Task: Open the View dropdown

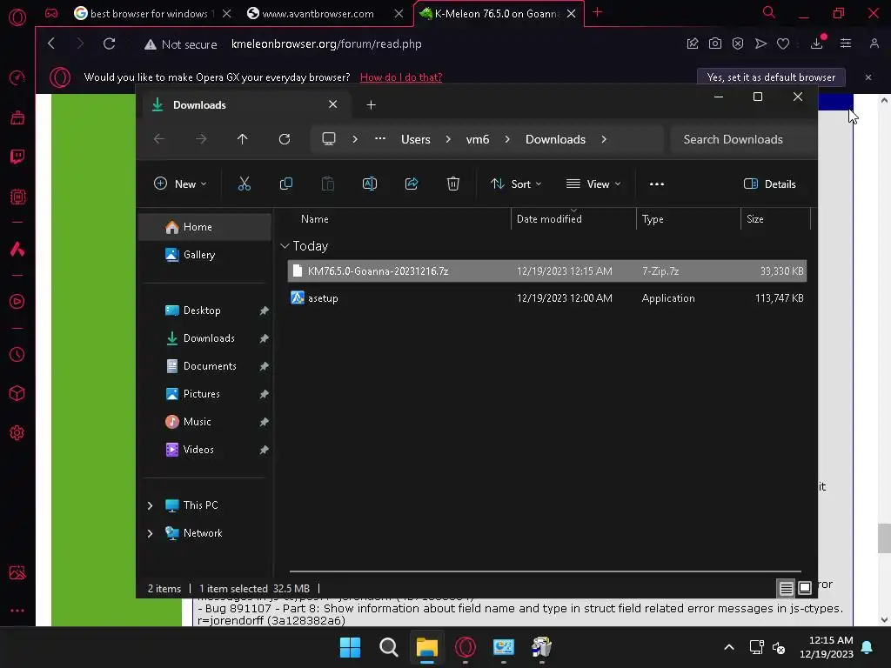Action: click(x=593, y=184)
